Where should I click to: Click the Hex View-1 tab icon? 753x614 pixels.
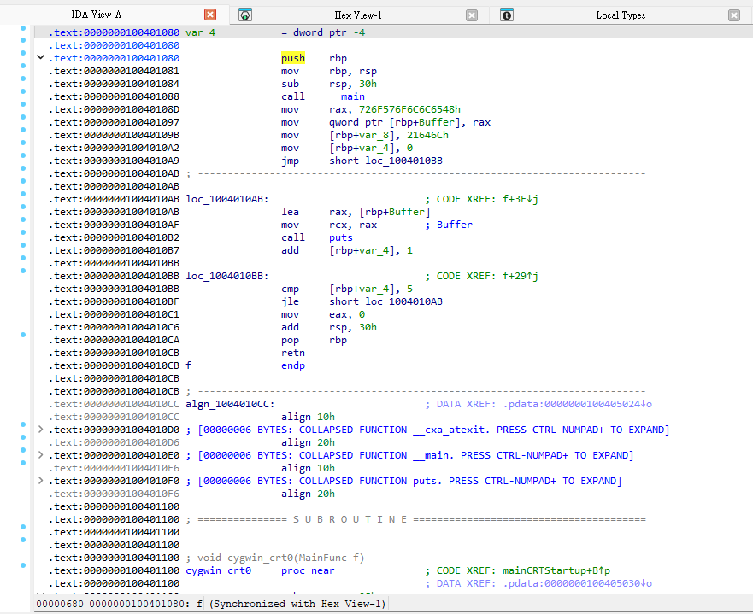pos(246,15)
